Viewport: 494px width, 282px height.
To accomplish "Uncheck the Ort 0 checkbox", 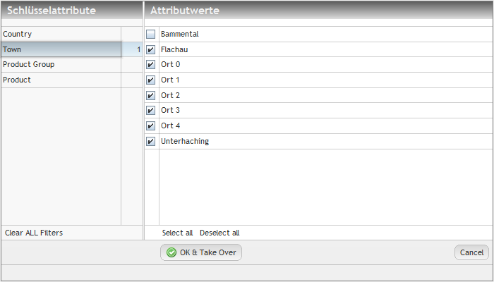I will pos(151,65).
